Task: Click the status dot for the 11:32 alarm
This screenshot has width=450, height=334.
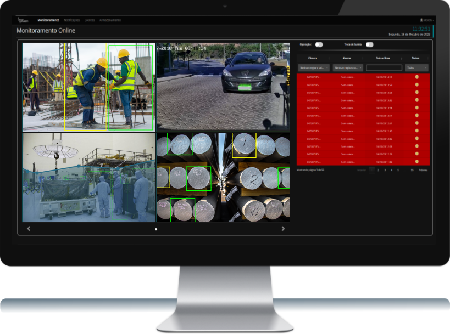Action: click(x=416, y=162)
